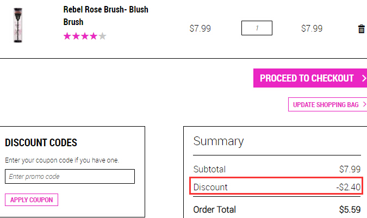The image size is (367, 218).
Task: Open the Rebel Rose Brush product thumbnail
Action: pos(18,25)
